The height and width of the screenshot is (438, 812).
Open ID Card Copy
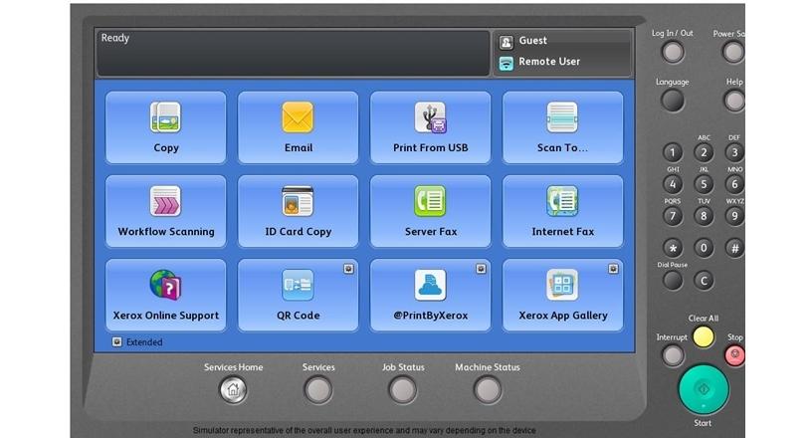[298, 211]
